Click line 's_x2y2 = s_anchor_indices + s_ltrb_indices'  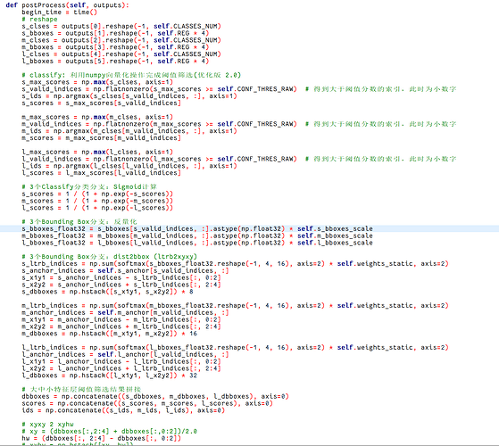(x=121, y=285)
